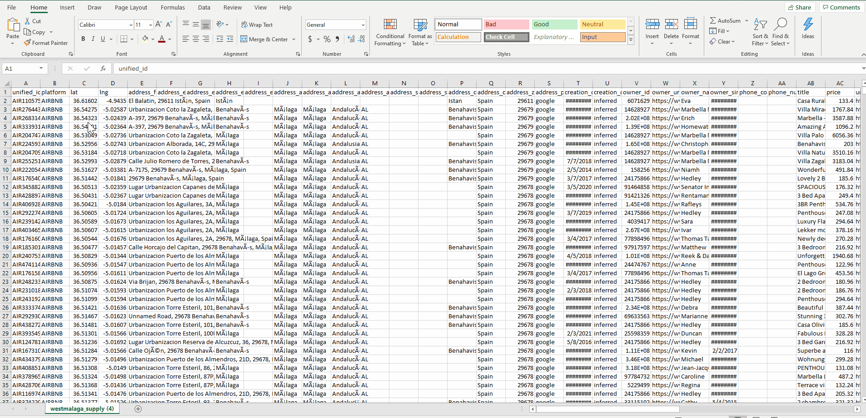Click Increase Decimal icon
The image size is (866, 418).
point(351,39)
